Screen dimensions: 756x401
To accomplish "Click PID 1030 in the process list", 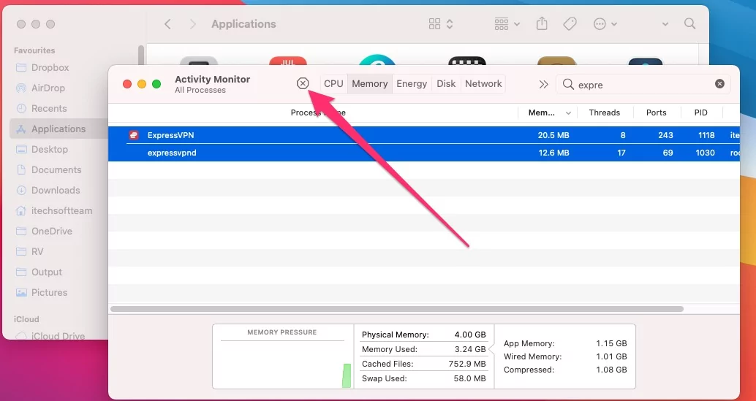I will 706,153.
